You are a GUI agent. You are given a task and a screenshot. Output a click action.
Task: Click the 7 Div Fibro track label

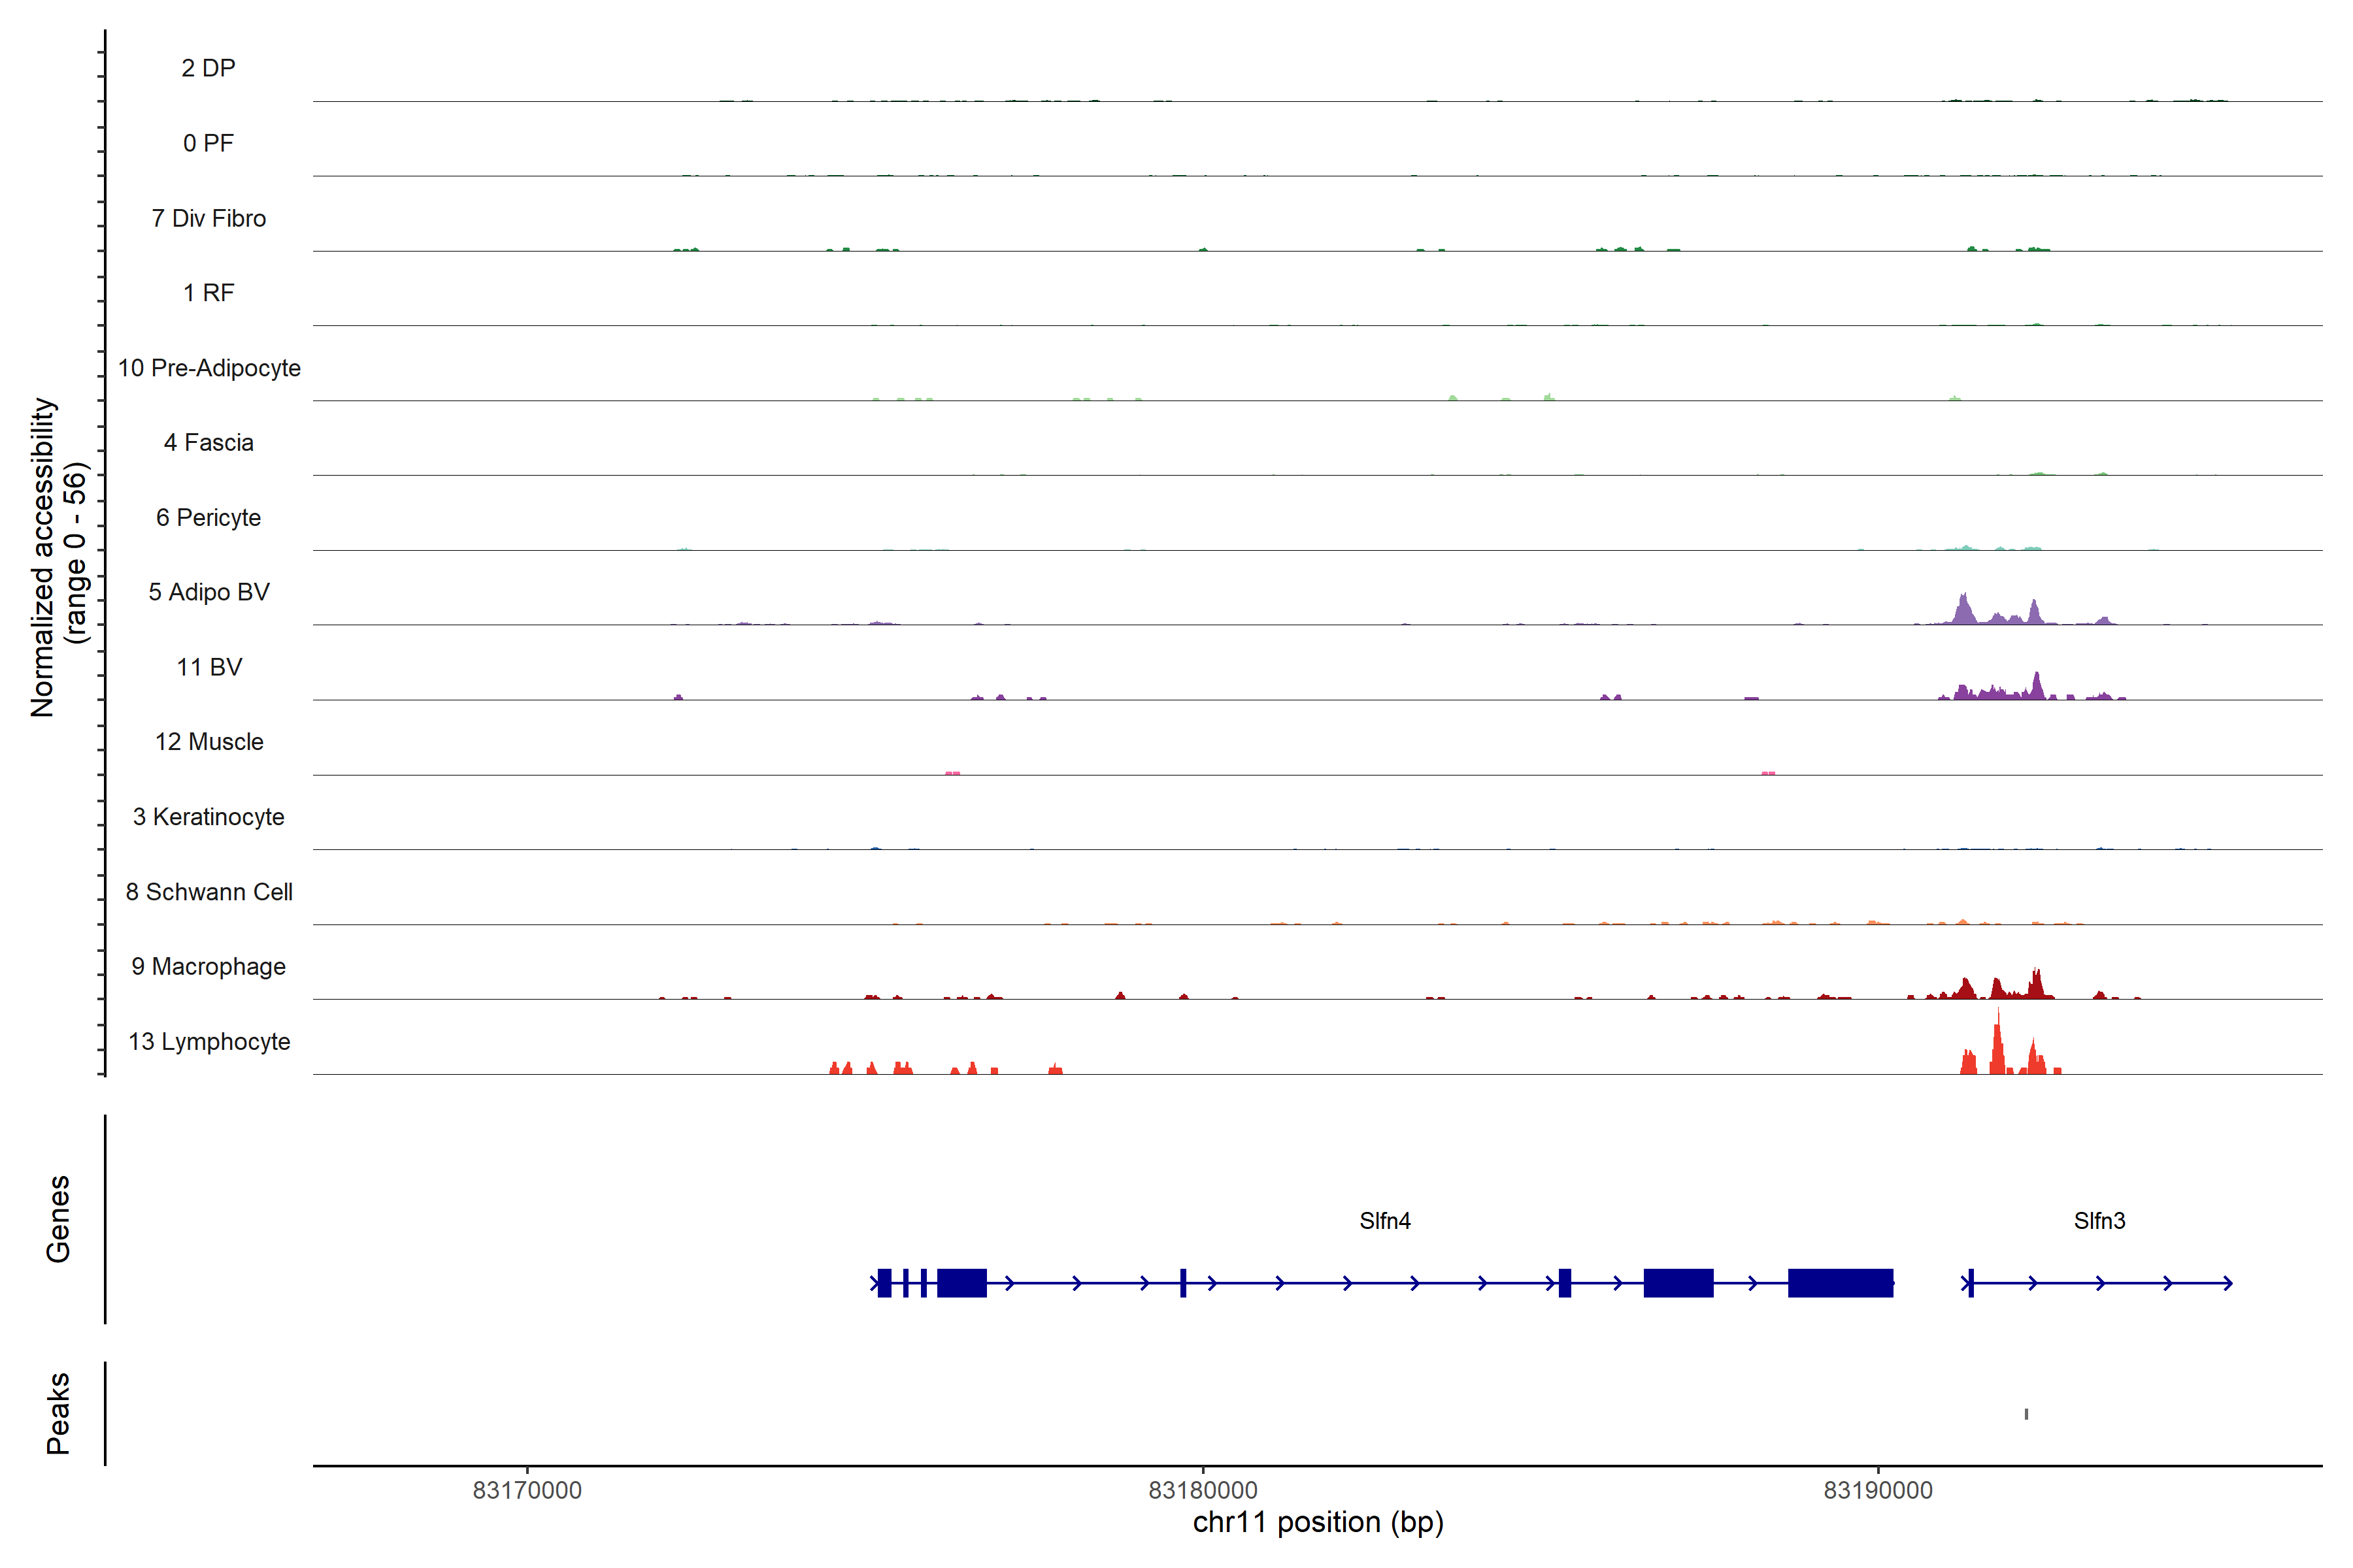209,218
